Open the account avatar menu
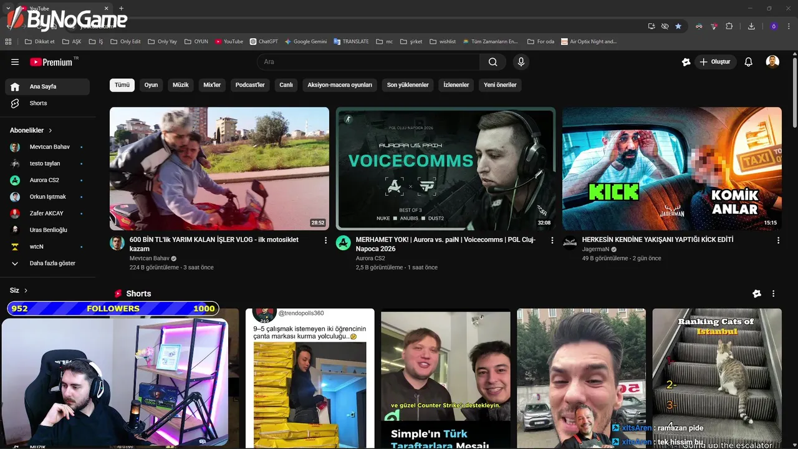This screenshot has height=449, width=798. [772, 62]
